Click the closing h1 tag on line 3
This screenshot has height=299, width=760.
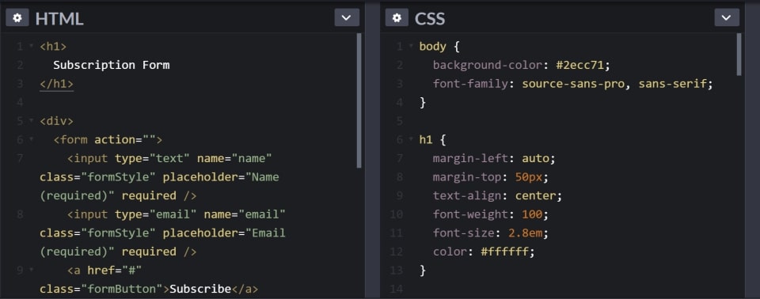[57, 84]
